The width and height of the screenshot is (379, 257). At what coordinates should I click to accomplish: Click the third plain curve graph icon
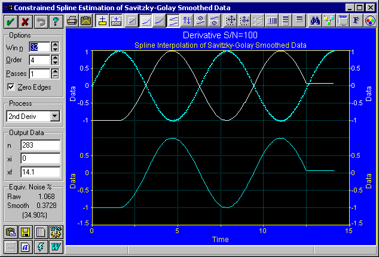click(159, 21)
